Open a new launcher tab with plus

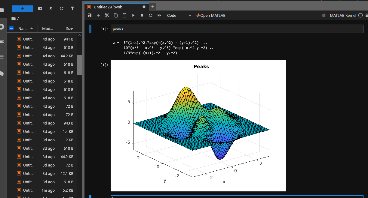tap(153, 7)
